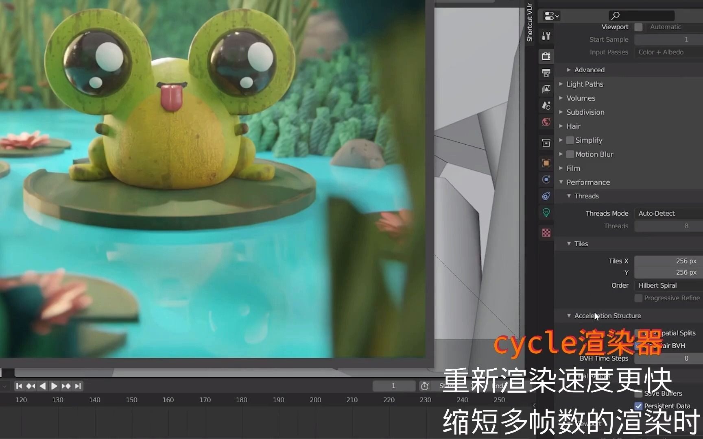
Task: Click the current frame number field
Action: [x=393, y=386]
